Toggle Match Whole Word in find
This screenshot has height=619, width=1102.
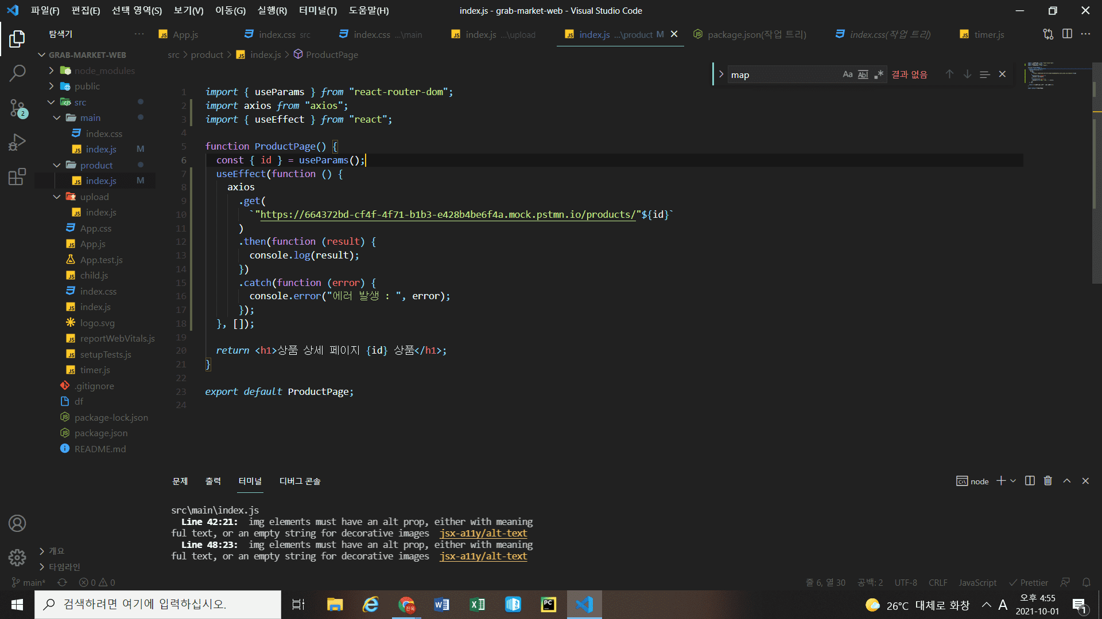click(863, 75)
